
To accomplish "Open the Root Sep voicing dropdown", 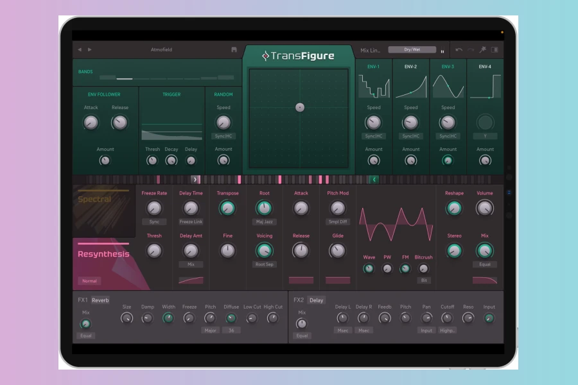I will (265, 264).
